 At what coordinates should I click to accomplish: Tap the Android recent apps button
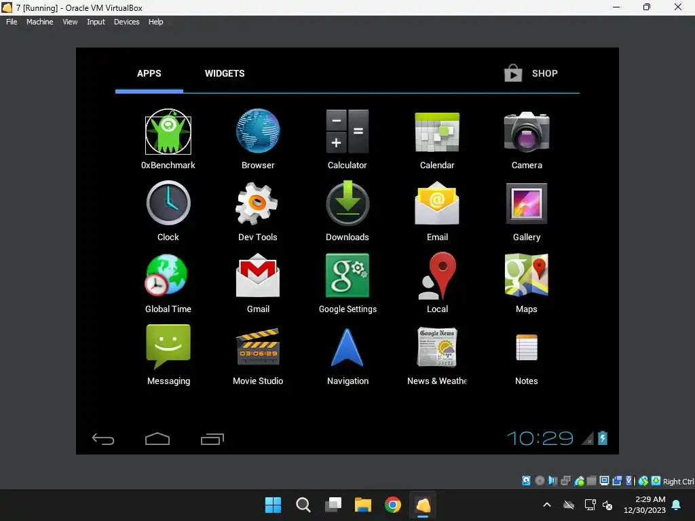(212, 439)
